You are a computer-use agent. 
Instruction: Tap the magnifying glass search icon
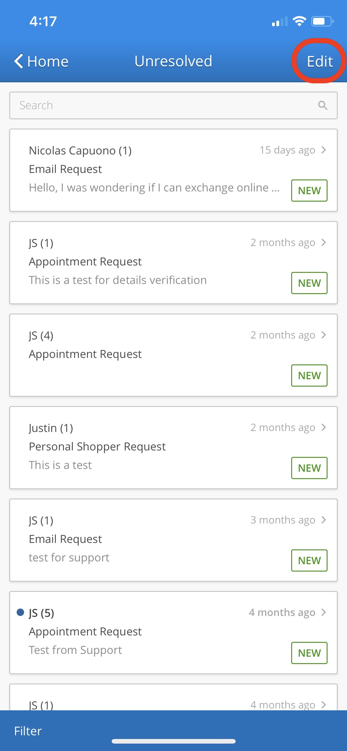point(323,105)
